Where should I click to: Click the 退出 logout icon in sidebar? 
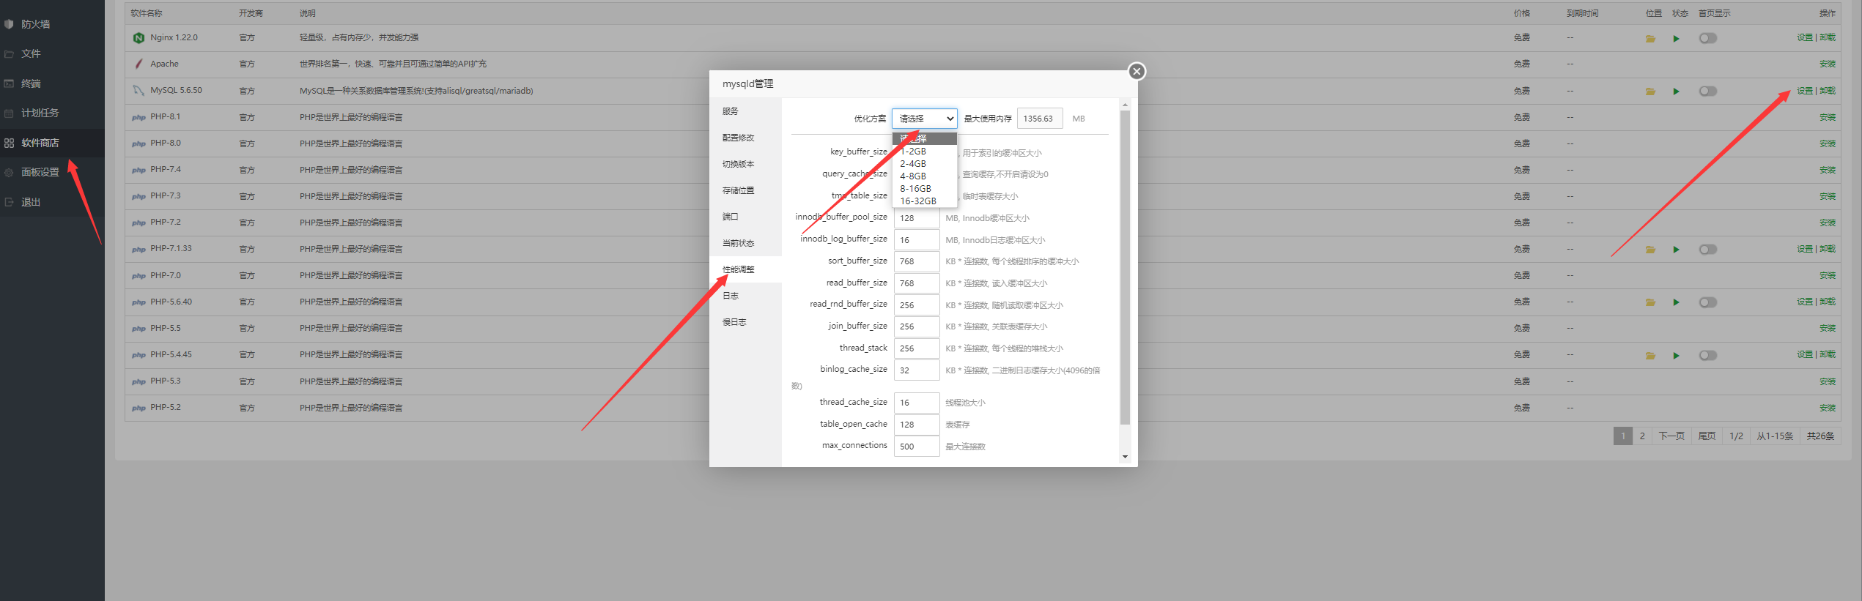(x=10, y=202)
